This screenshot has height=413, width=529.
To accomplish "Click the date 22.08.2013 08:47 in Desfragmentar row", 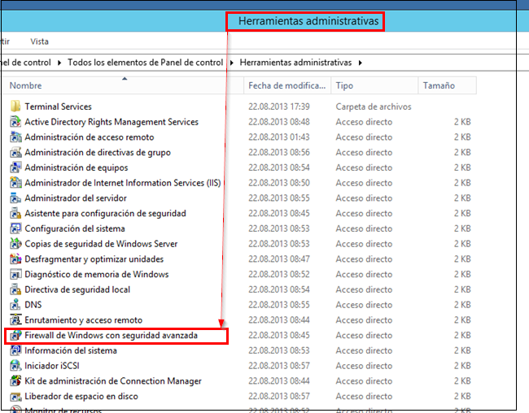I will coord(279,259).
